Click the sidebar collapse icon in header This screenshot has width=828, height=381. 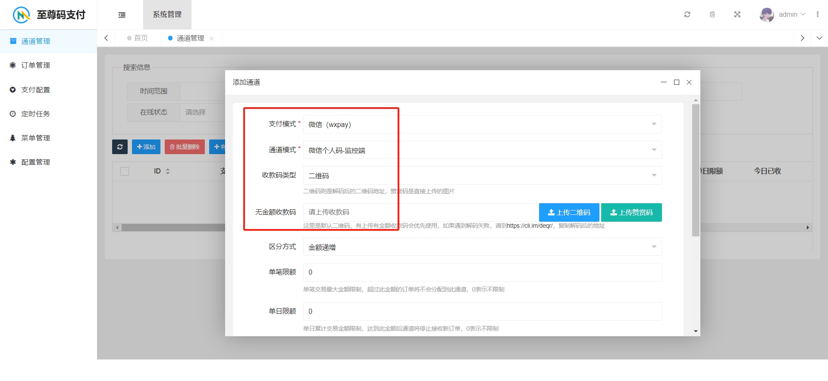(x=122, y=15)
